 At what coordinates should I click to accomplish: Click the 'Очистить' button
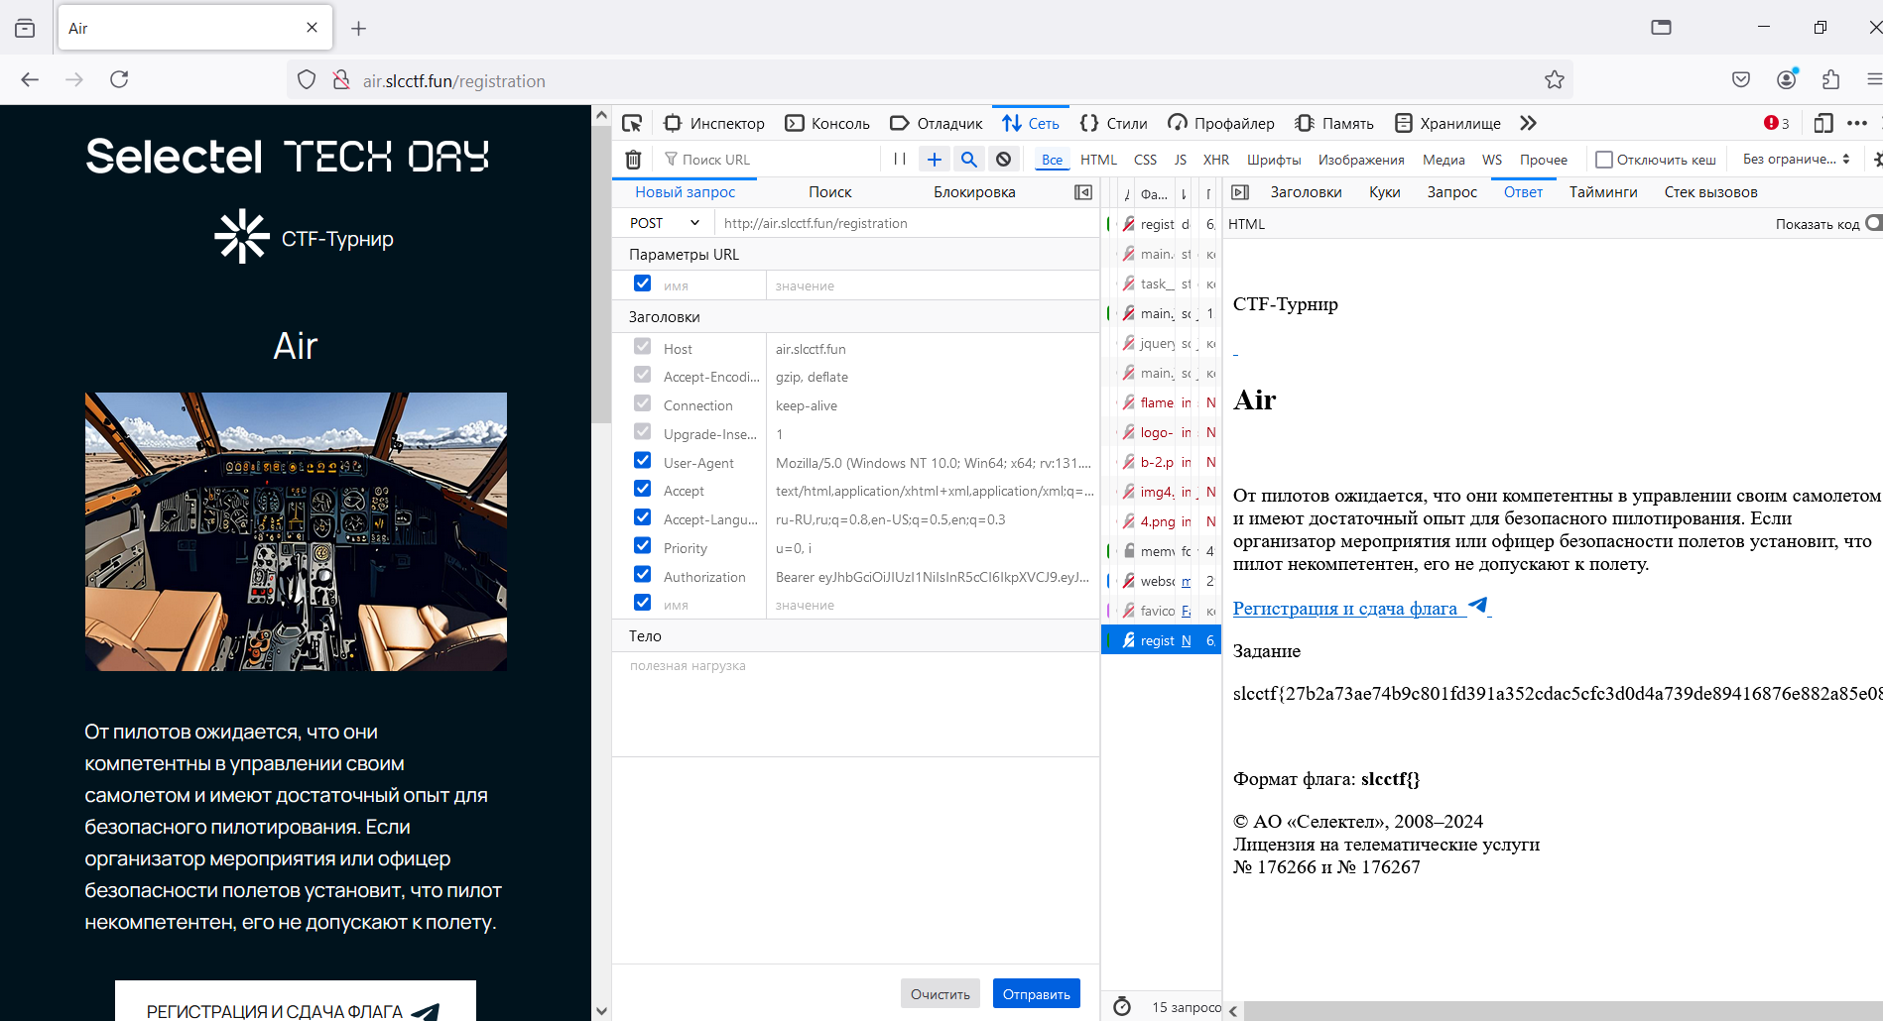(941, 993)
